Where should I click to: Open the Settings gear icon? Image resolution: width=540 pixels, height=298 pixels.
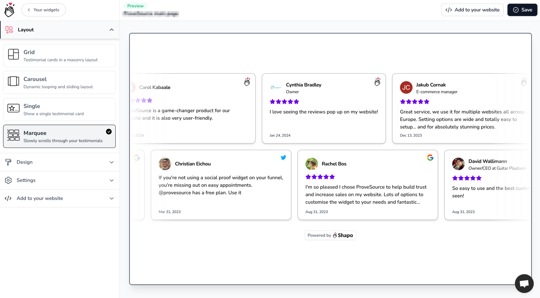pos(8,180)
